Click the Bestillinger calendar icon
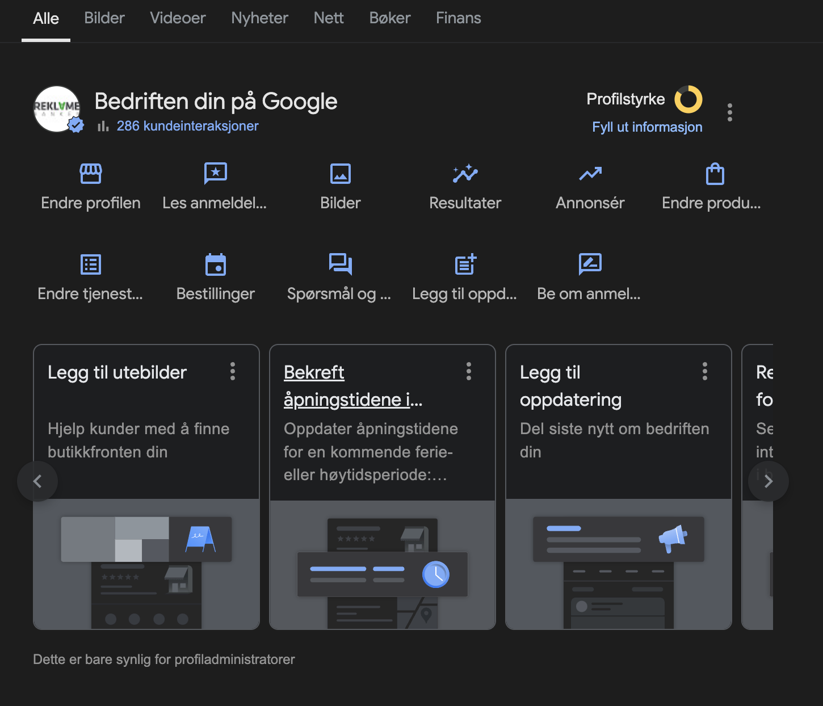Viewport: 823px width, 706px height. 216,264
